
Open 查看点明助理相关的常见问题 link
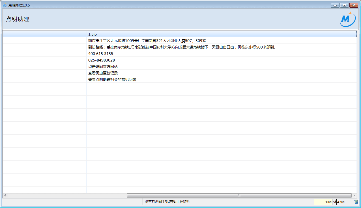click(x=112, y=80)
